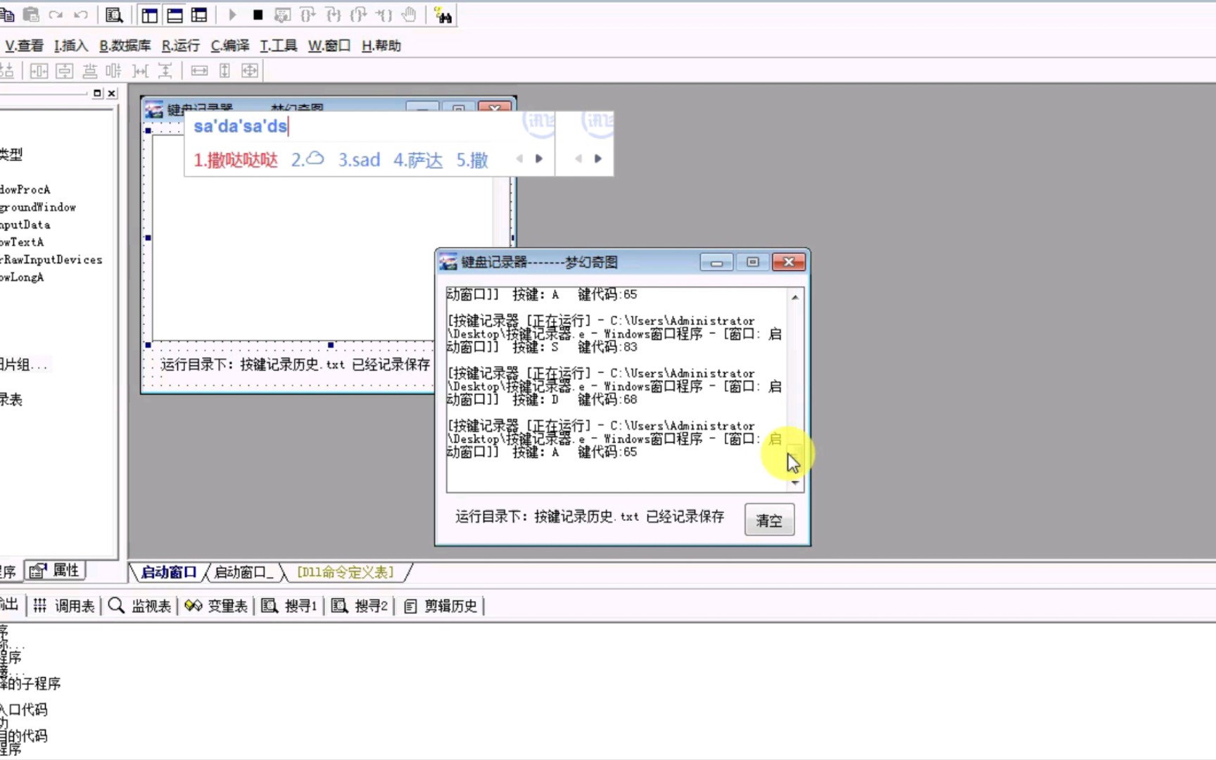Screen dimensions: 1216x760
Task: Click the step-into braces debug icon
Action: pyautogui.click(x=333, y=15)
